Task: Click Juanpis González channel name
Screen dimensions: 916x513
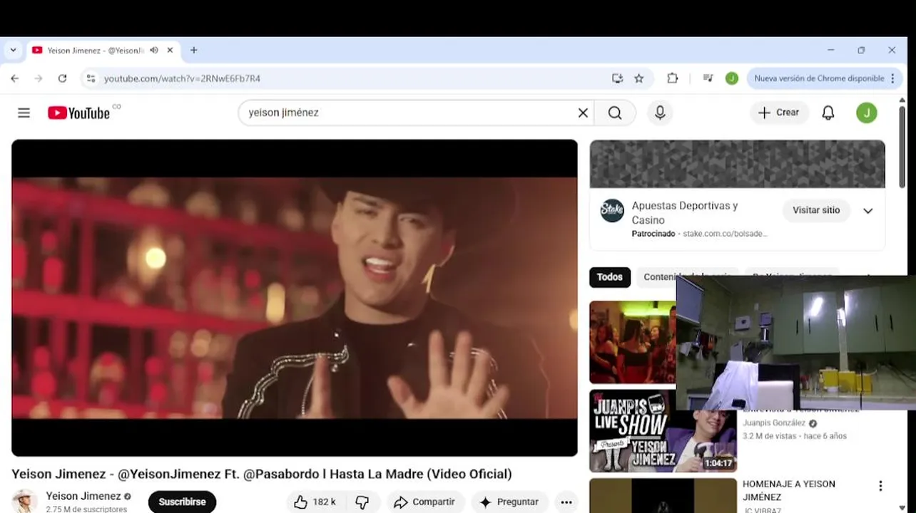Action: click(x=774, y=423)
